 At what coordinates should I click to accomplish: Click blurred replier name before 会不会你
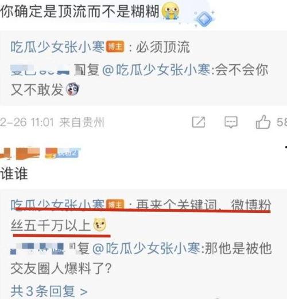tap(40, 70)
